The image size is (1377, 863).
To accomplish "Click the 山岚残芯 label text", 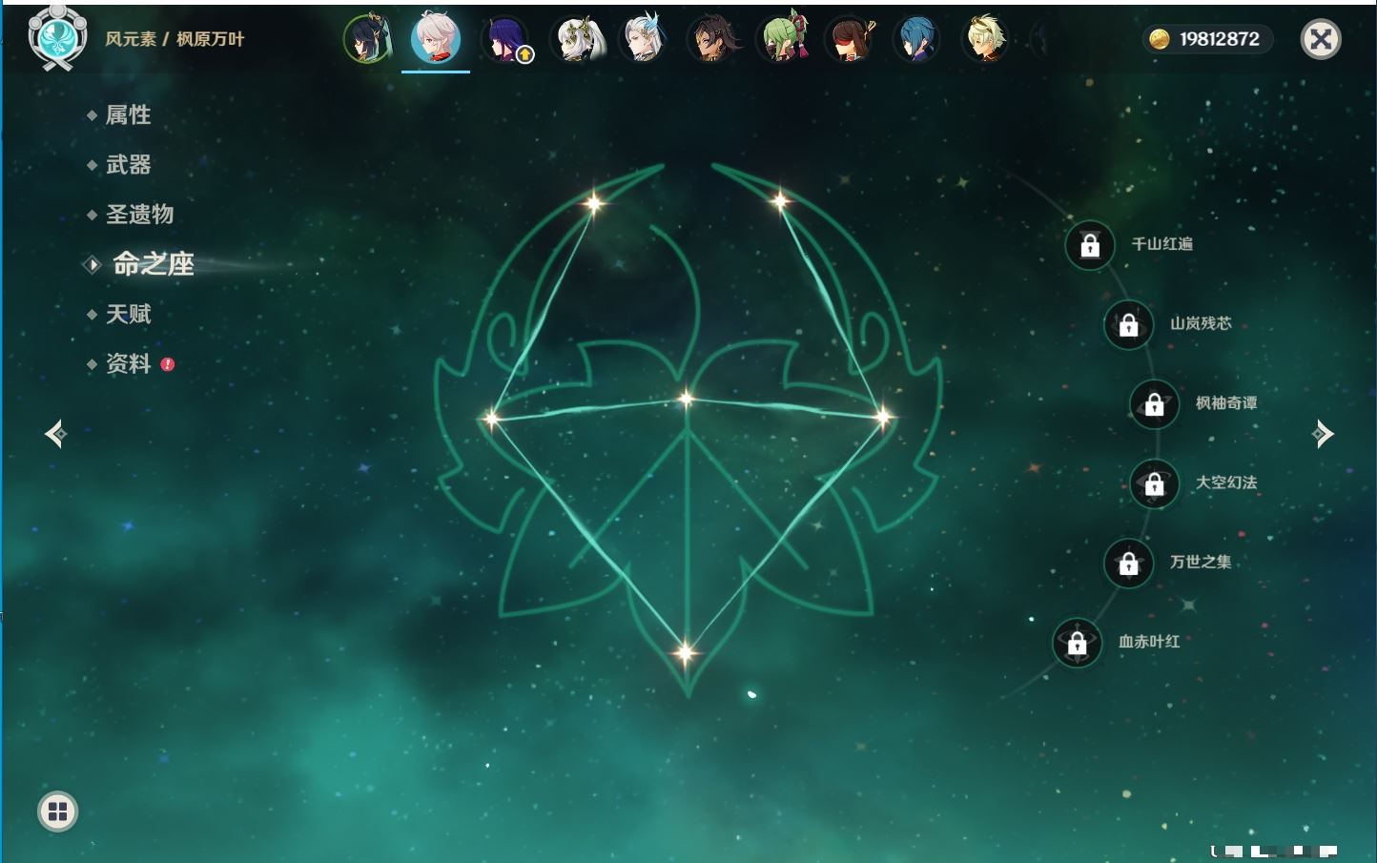I will [1201, 323].
